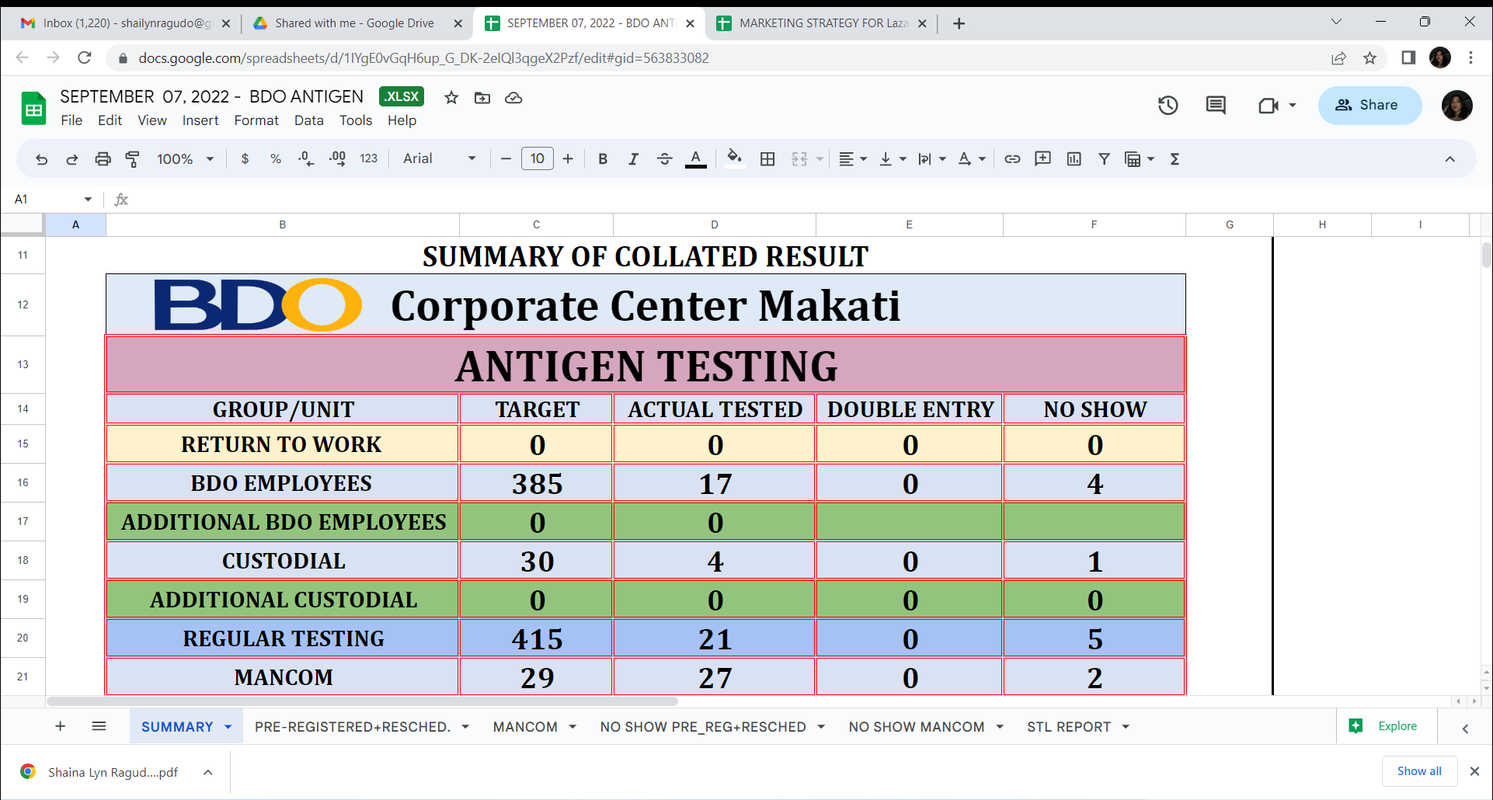
Task: Select column C header
Action: (536, 224)
